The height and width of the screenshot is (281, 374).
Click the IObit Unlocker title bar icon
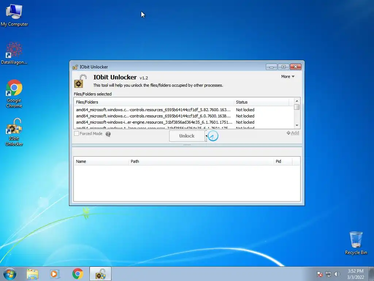click(x=75, y=67)
